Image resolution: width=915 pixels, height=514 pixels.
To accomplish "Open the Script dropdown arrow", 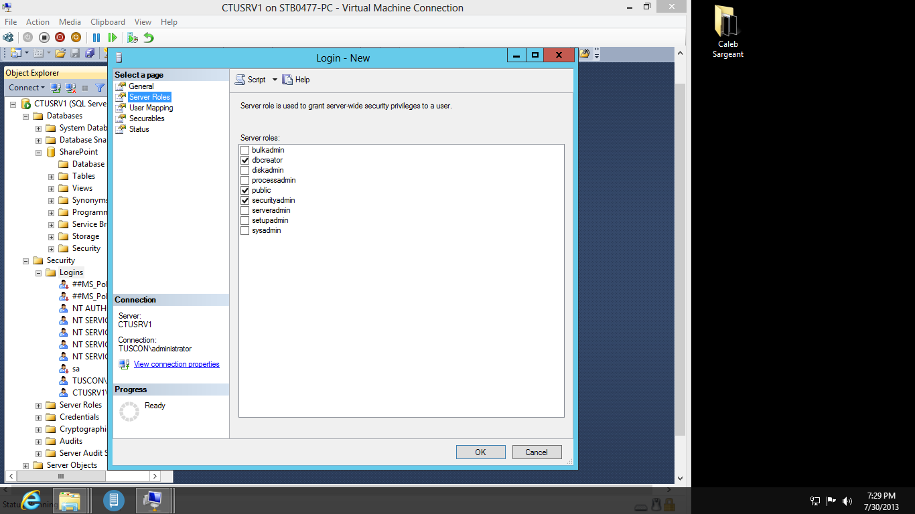I will tap(275, 80).
